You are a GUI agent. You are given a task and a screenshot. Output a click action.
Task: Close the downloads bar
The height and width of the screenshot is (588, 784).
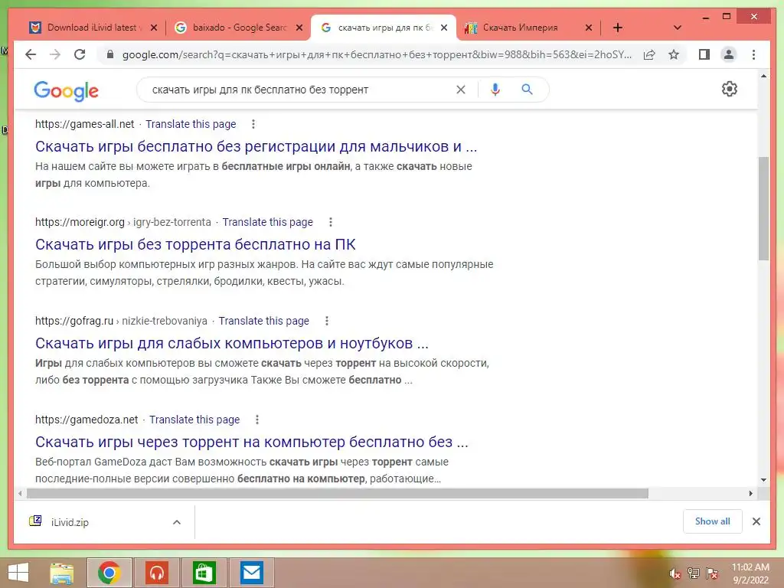click(756, 521)
